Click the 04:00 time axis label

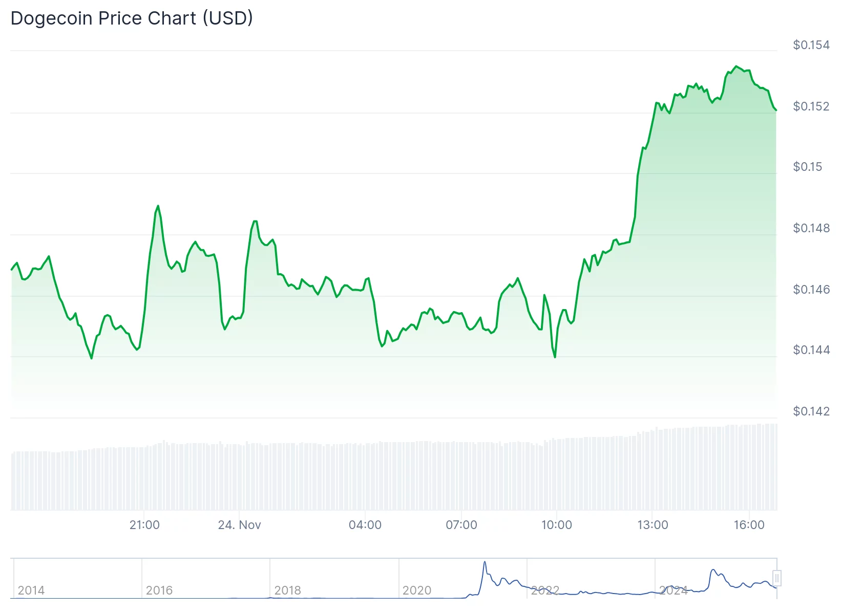click(365, 525)
